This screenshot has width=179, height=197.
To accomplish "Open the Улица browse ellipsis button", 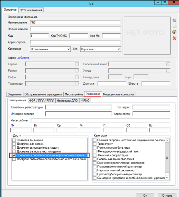I will click(x=168, y=71).
